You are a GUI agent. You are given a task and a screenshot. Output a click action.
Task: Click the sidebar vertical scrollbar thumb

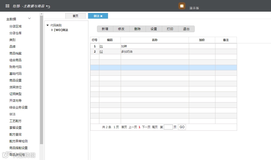pos(41,80)
